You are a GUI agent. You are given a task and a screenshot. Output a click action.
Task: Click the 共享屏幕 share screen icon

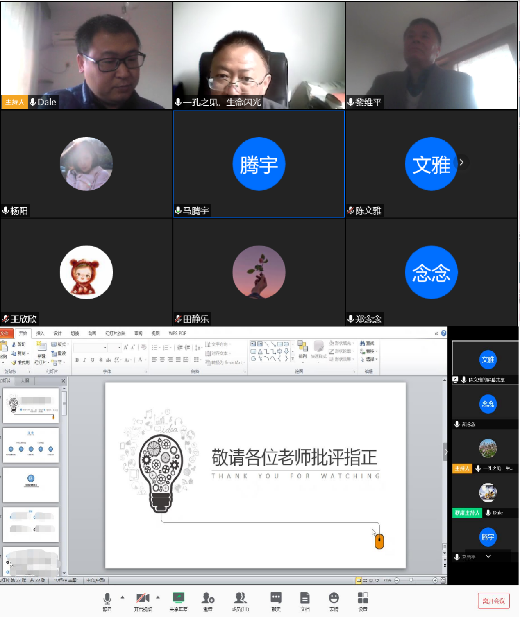[178, 600]
